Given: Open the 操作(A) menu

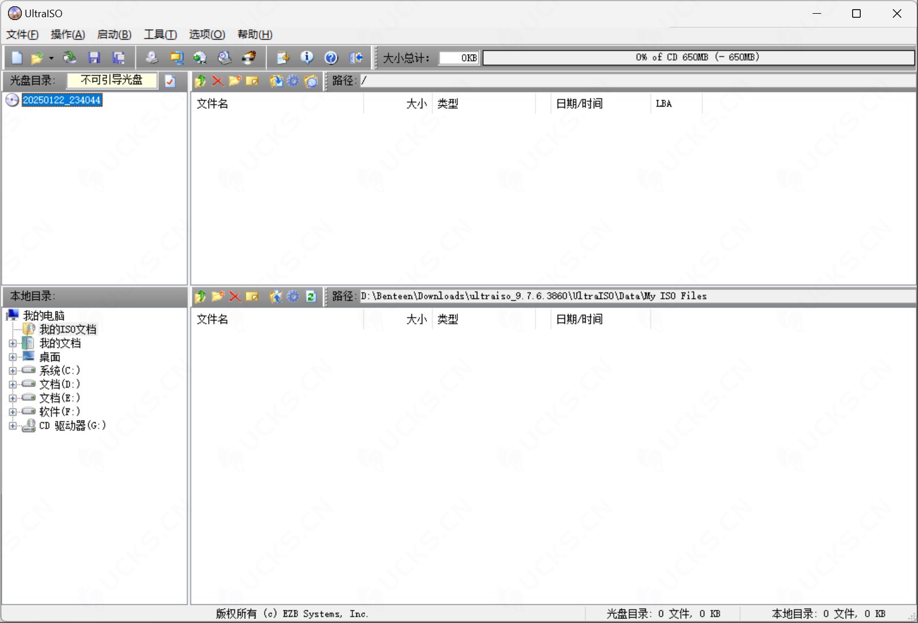Looking at the screenshot, I should point(68,34).
